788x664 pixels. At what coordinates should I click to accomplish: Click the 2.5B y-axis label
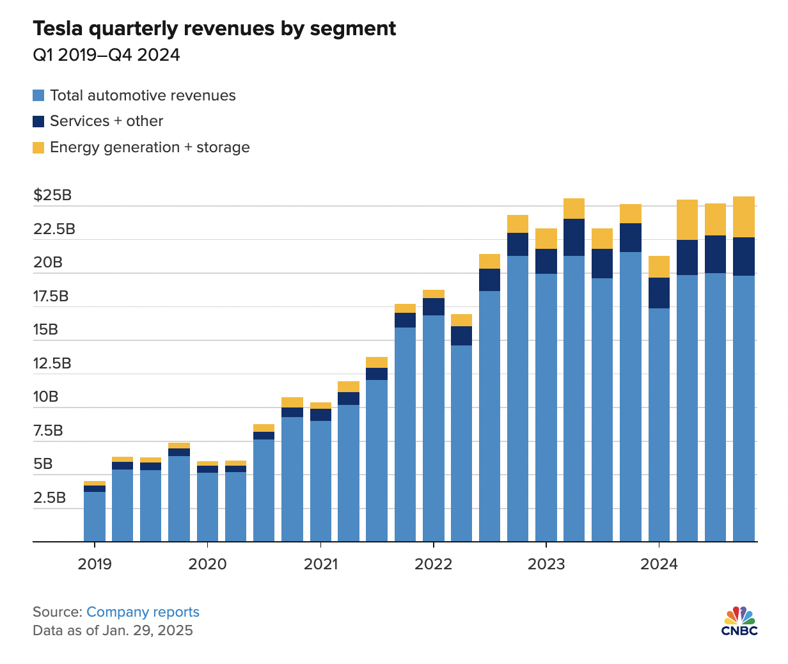coord(49,498)
